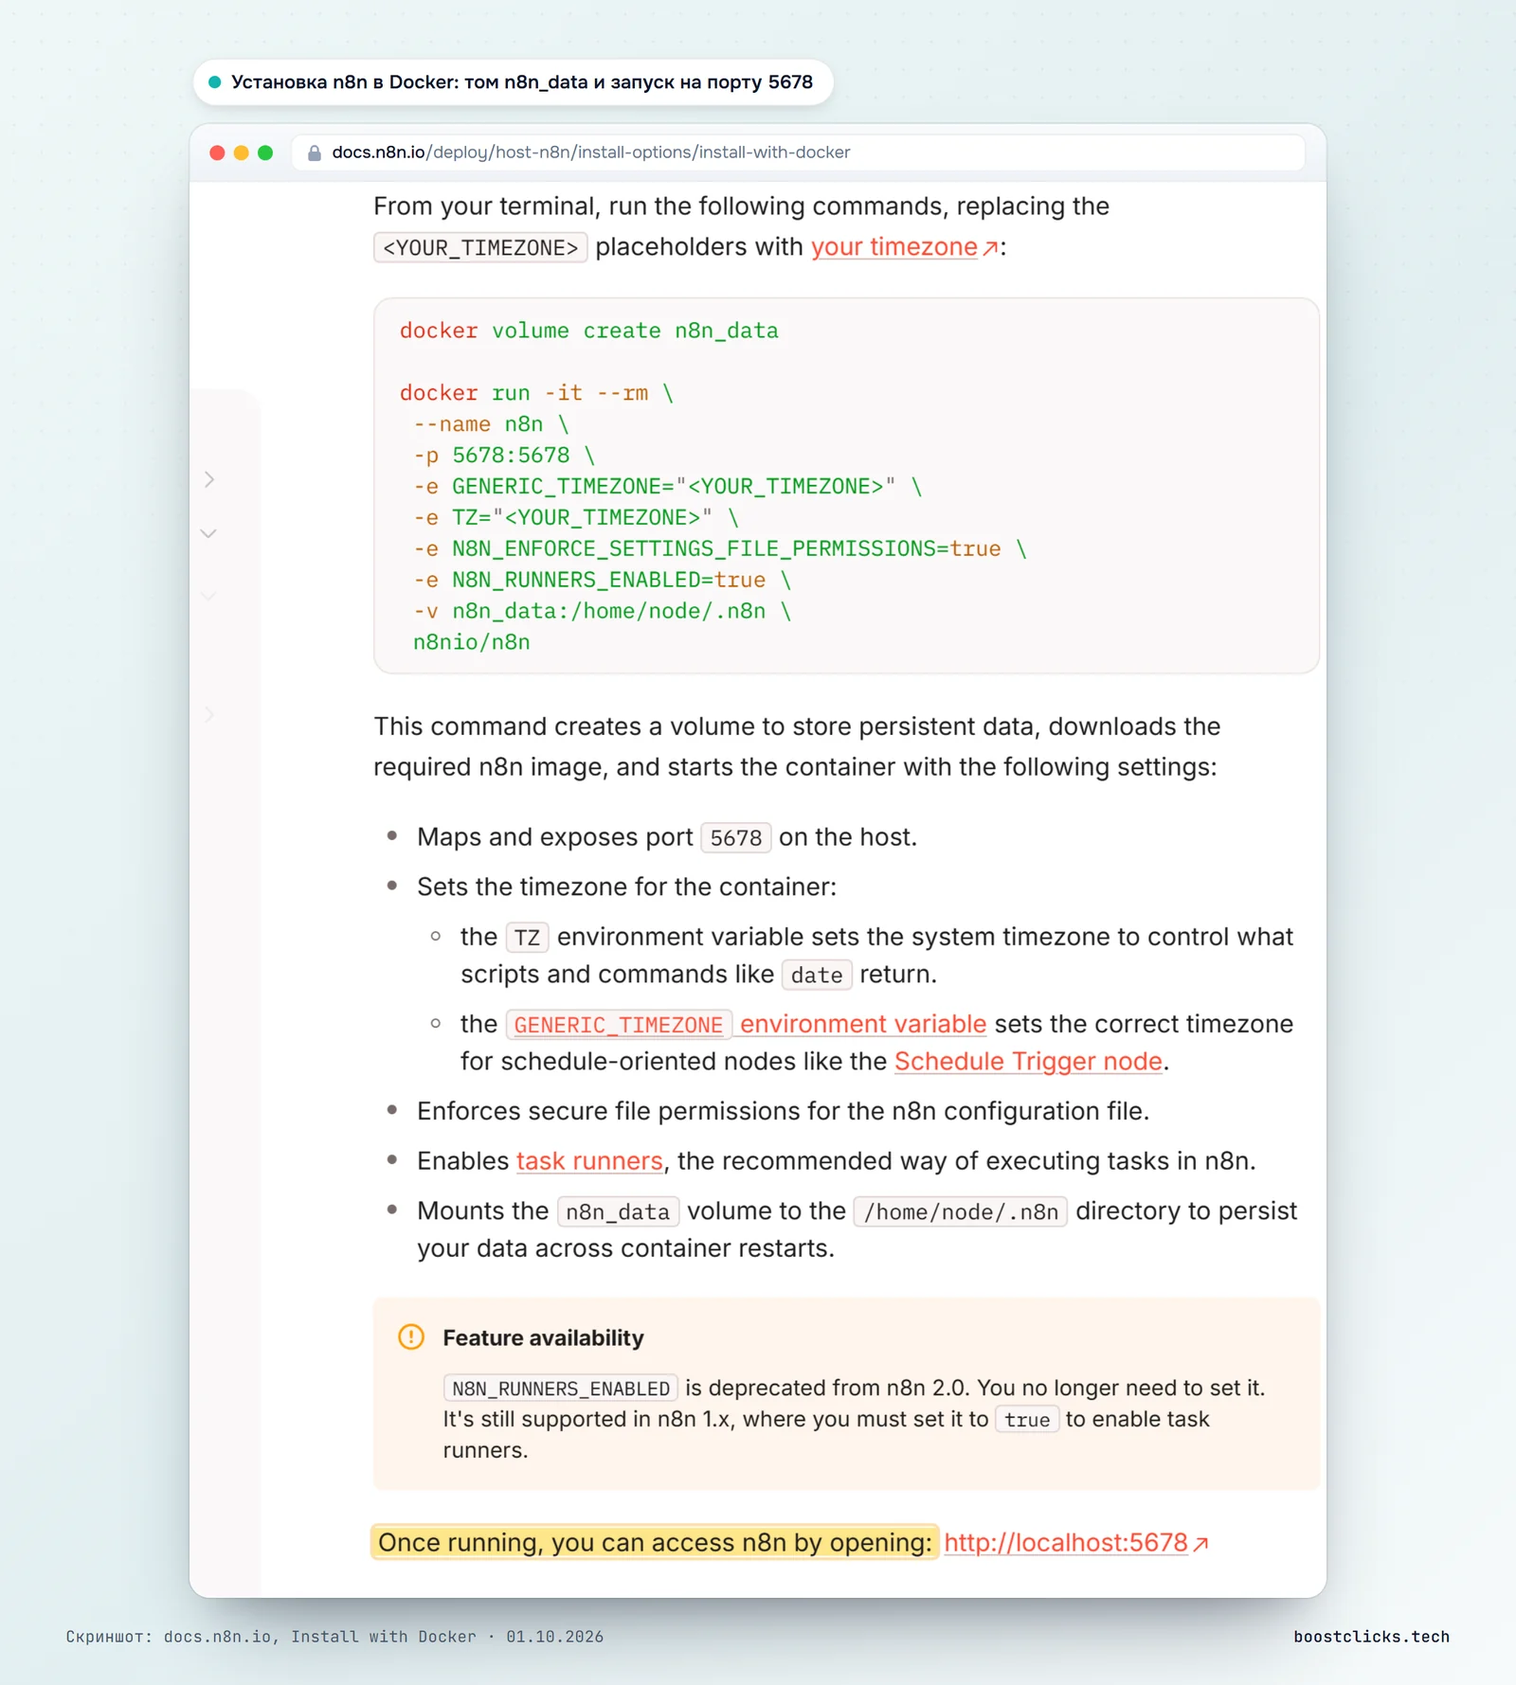Maximize the browser with the green button
Screen dimensions: 1516x1685
pyautogui.click(x=265, y=152)
